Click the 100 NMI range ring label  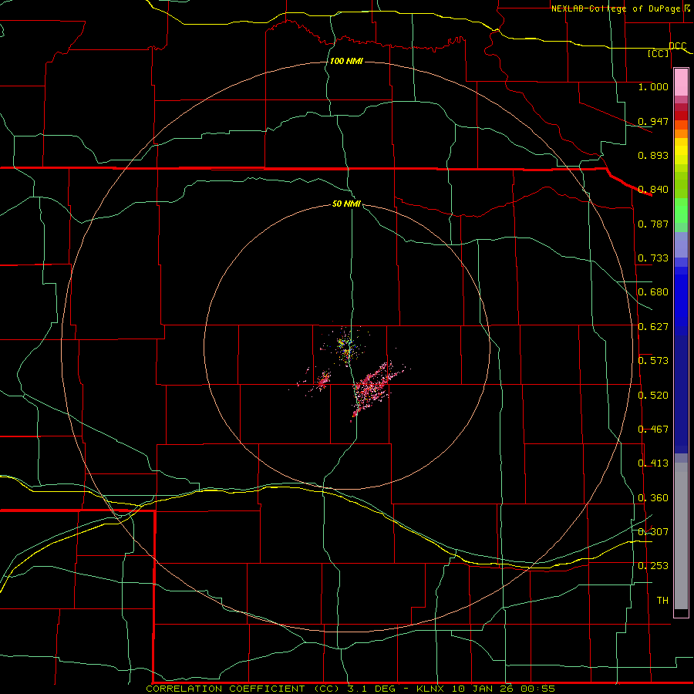[346, 61]
